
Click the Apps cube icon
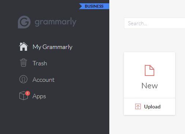[23, 96]
